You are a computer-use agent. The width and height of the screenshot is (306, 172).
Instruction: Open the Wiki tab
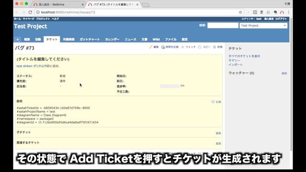coord(156,39)
